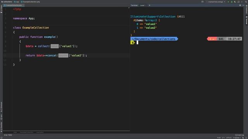This screenshot has height=139, width=248.
Task: Open the collections project breadcrumb in navigation bar
Action: [7, 2]
